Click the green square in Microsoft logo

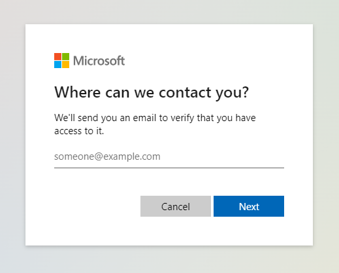[x=66, y=56]
